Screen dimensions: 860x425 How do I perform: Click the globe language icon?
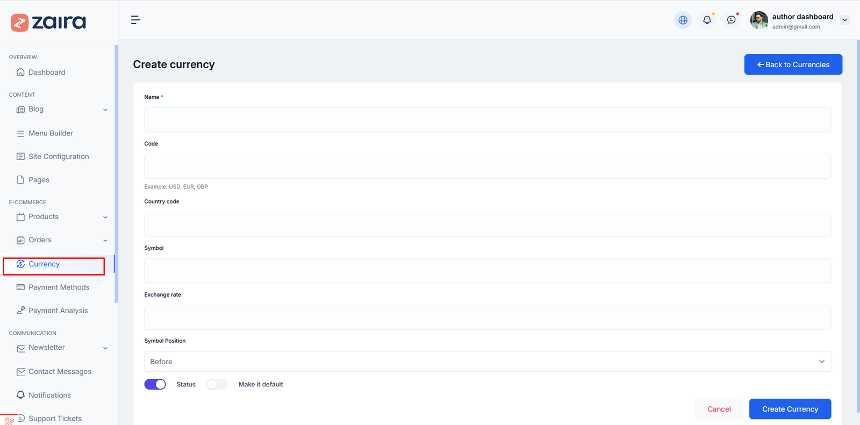[683, 20]
